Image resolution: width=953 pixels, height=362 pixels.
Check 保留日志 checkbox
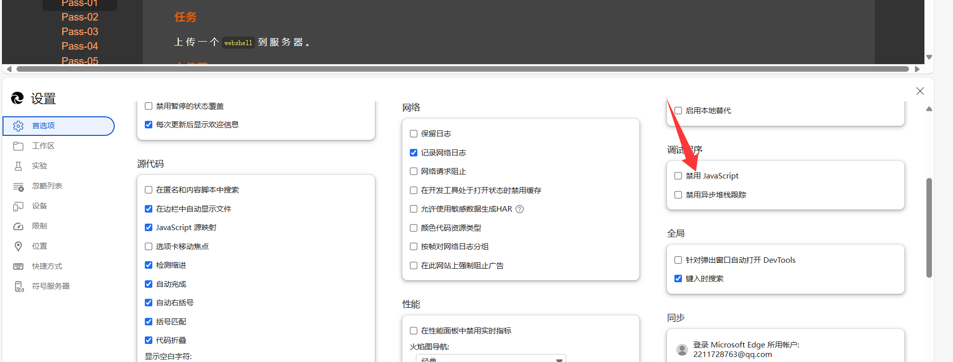pos(413,134)
